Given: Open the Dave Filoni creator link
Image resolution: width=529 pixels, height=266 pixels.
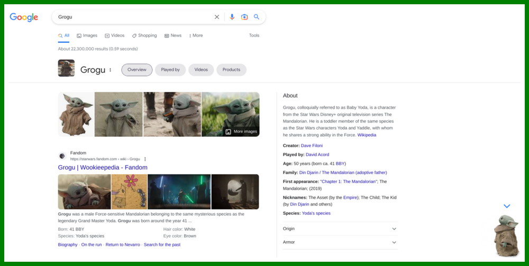Looking at the screenshot, I should (312, 146).
